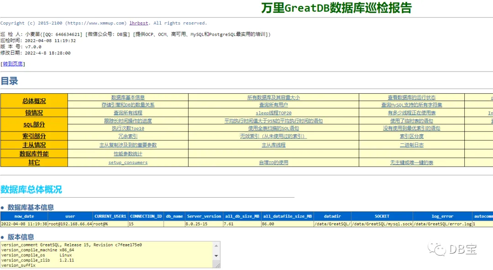493x270 pixels.
Task: Go to the 锁情况 section
Action: click(x=34, y=113)
